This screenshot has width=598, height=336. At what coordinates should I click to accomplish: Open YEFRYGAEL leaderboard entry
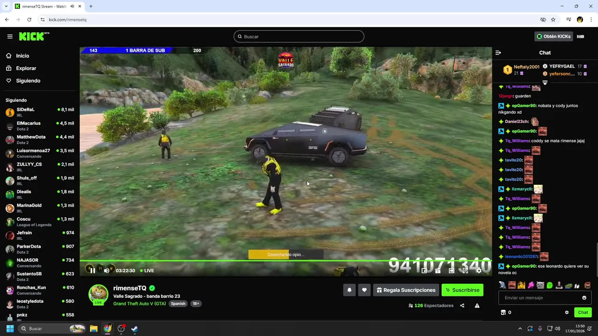[562, 66]
